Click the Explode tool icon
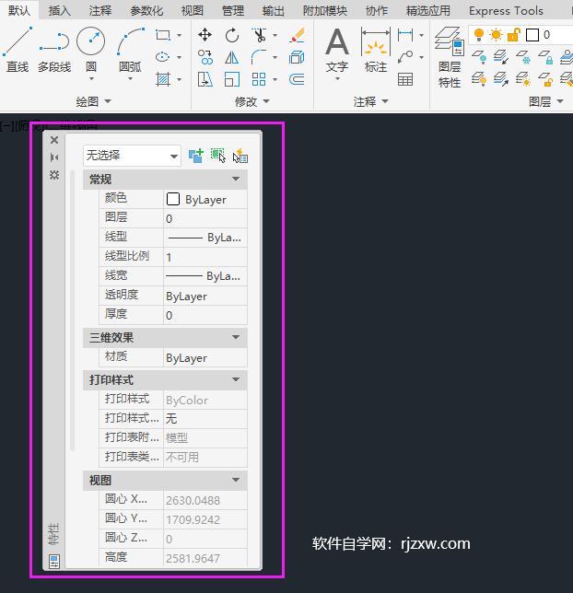 [x=297, y=57]
